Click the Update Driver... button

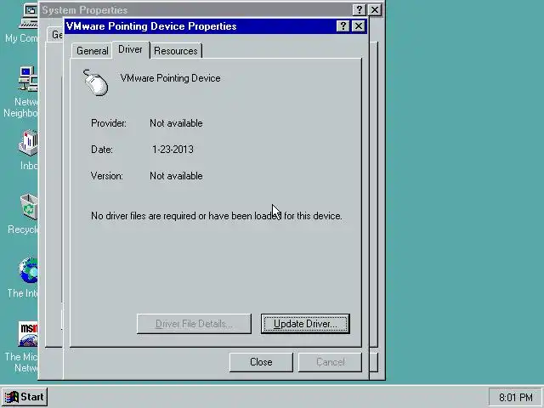tap(305, 324)
